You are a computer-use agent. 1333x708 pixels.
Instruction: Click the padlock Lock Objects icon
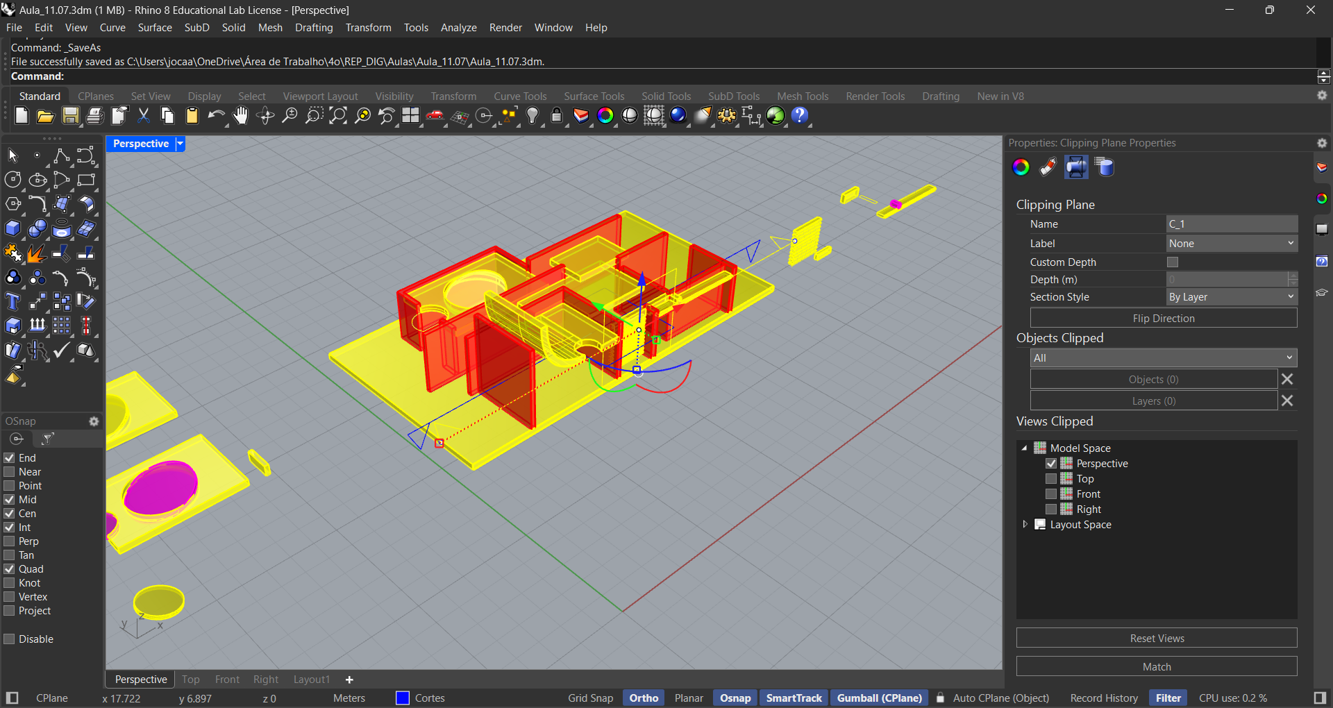557,116
